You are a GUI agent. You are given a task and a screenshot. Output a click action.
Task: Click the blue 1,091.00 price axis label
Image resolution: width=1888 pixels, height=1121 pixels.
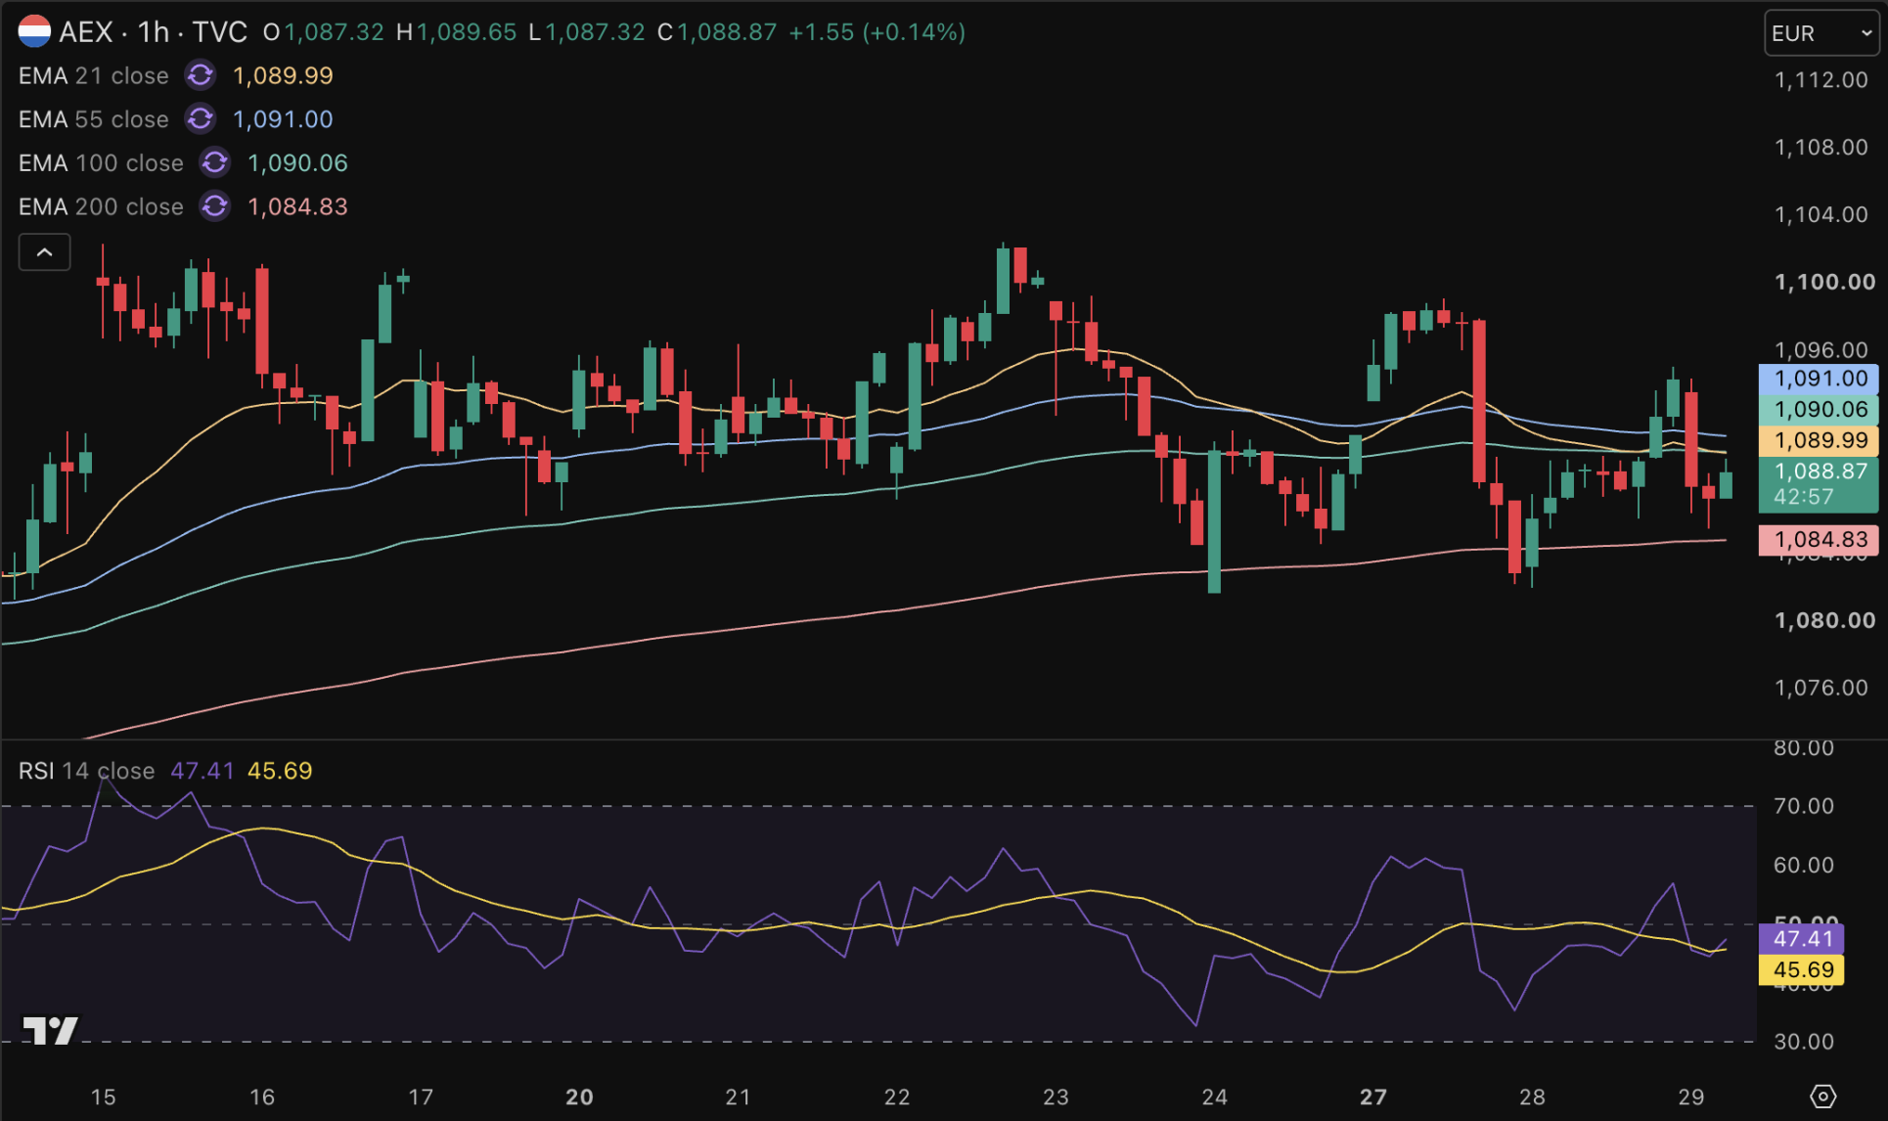click(1819, 379)
